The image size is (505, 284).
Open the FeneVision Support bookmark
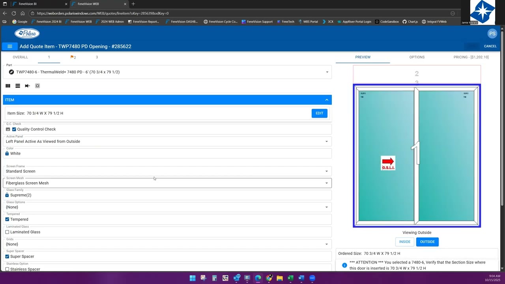tap(257, 22)
